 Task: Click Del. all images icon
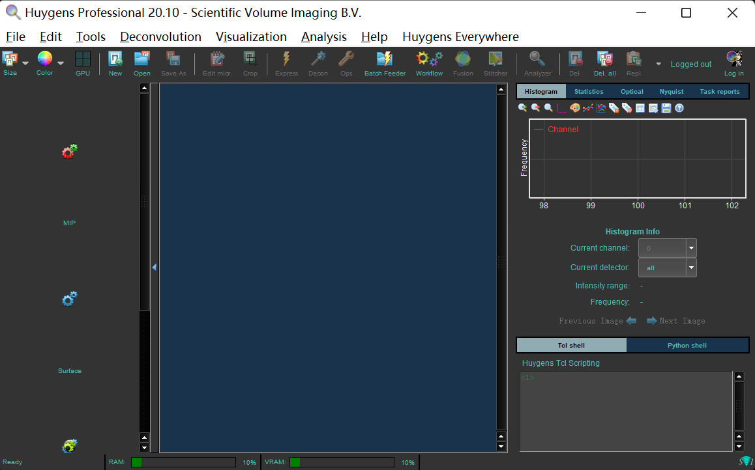pos(605,59)
